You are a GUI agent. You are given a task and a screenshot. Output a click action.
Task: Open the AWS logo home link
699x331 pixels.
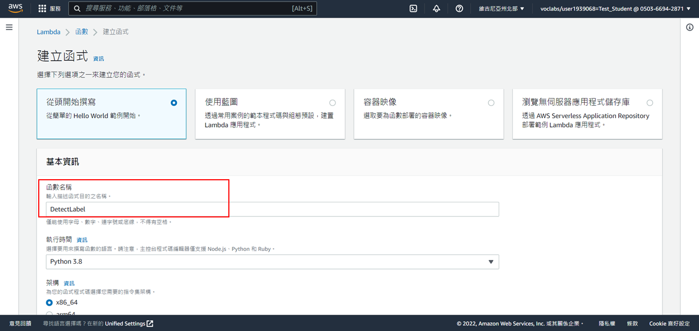click(x=16, y=8)
